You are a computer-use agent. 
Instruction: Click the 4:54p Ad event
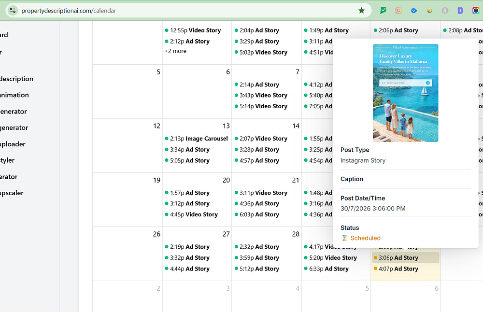coord(318,160)
